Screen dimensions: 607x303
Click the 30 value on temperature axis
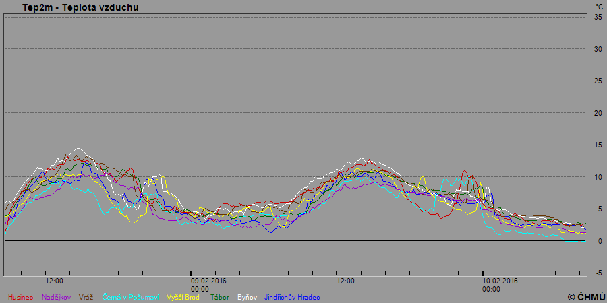598,49
